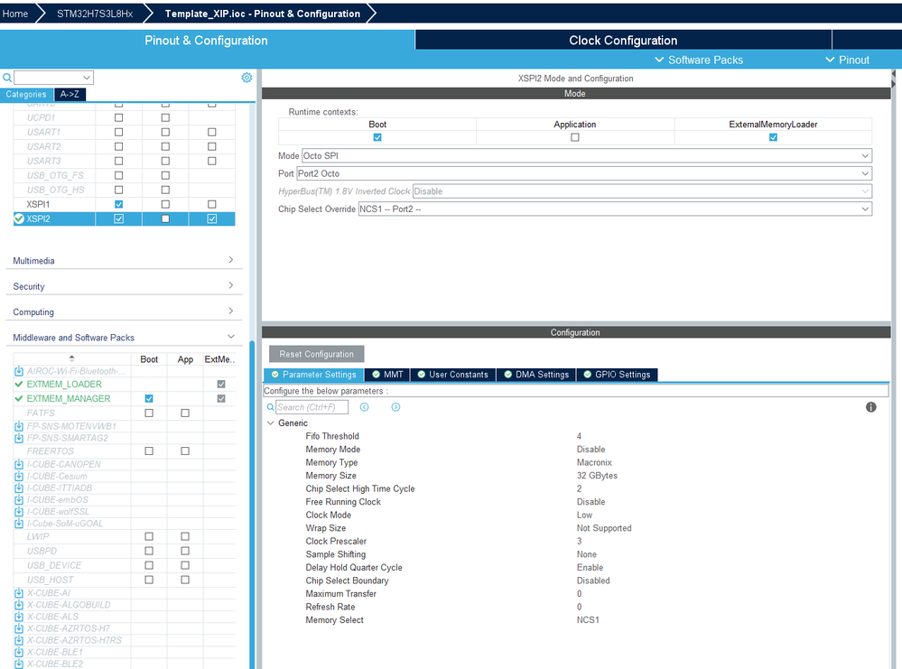The image size is (902, 669).
Task: Enable the Application runtime context checkbox
Action: [x=575, y=136]
